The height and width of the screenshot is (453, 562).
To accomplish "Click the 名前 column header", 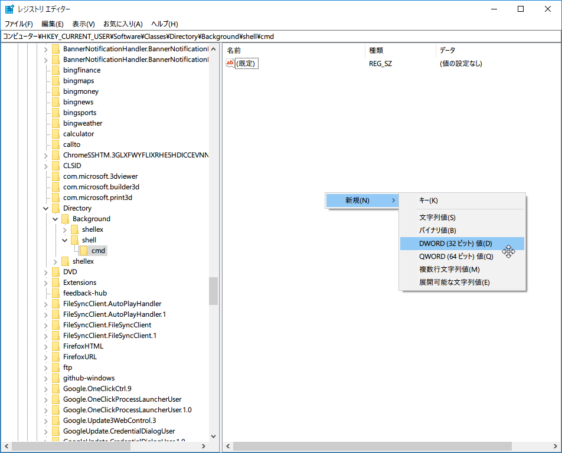I will (x=234, y=50).
